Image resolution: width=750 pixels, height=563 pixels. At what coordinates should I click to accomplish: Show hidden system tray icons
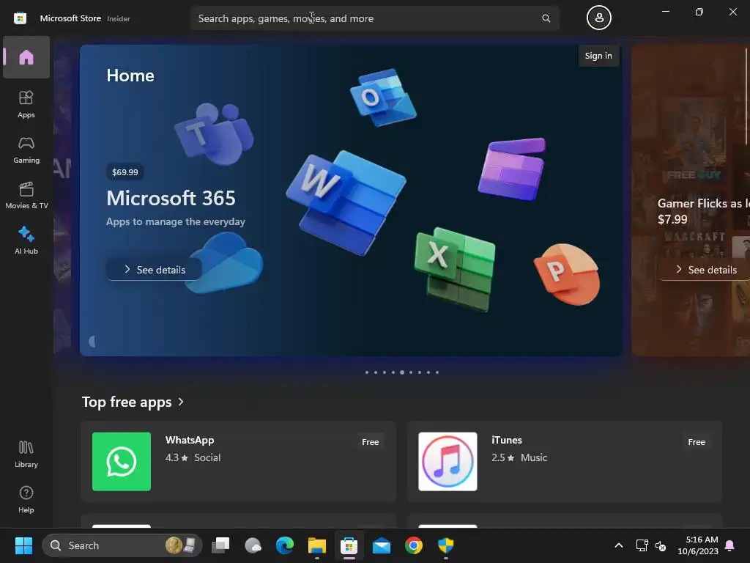618,545
